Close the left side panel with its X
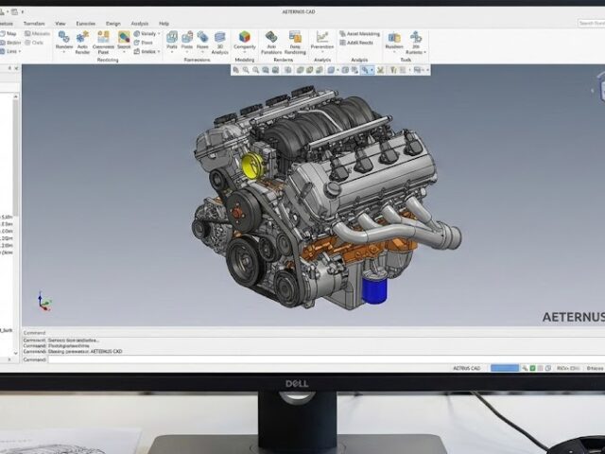 [16, 68]
